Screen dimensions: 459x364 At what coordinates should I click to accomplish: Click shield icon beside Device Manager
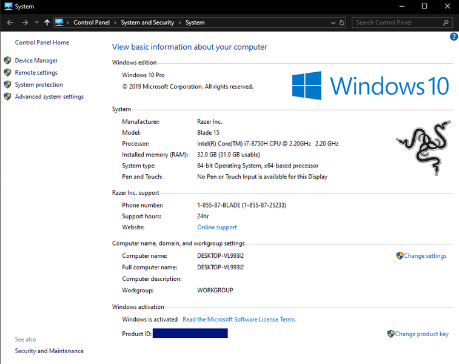coord(8,60)
